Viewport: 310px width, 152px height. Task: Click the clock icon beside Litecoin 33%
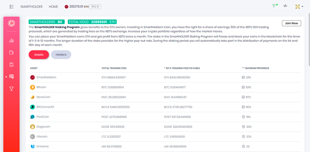[244, 137]
